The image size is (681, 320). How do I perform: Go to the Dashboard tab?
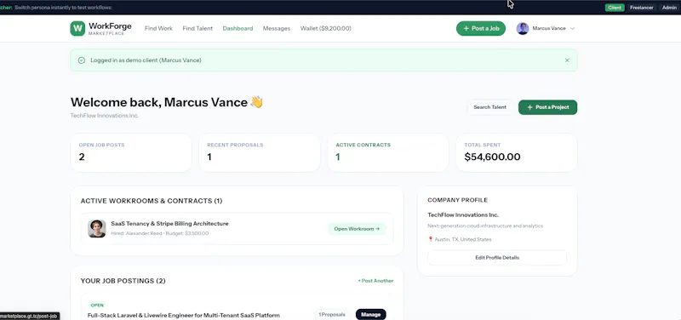click(x=237, y=28)
